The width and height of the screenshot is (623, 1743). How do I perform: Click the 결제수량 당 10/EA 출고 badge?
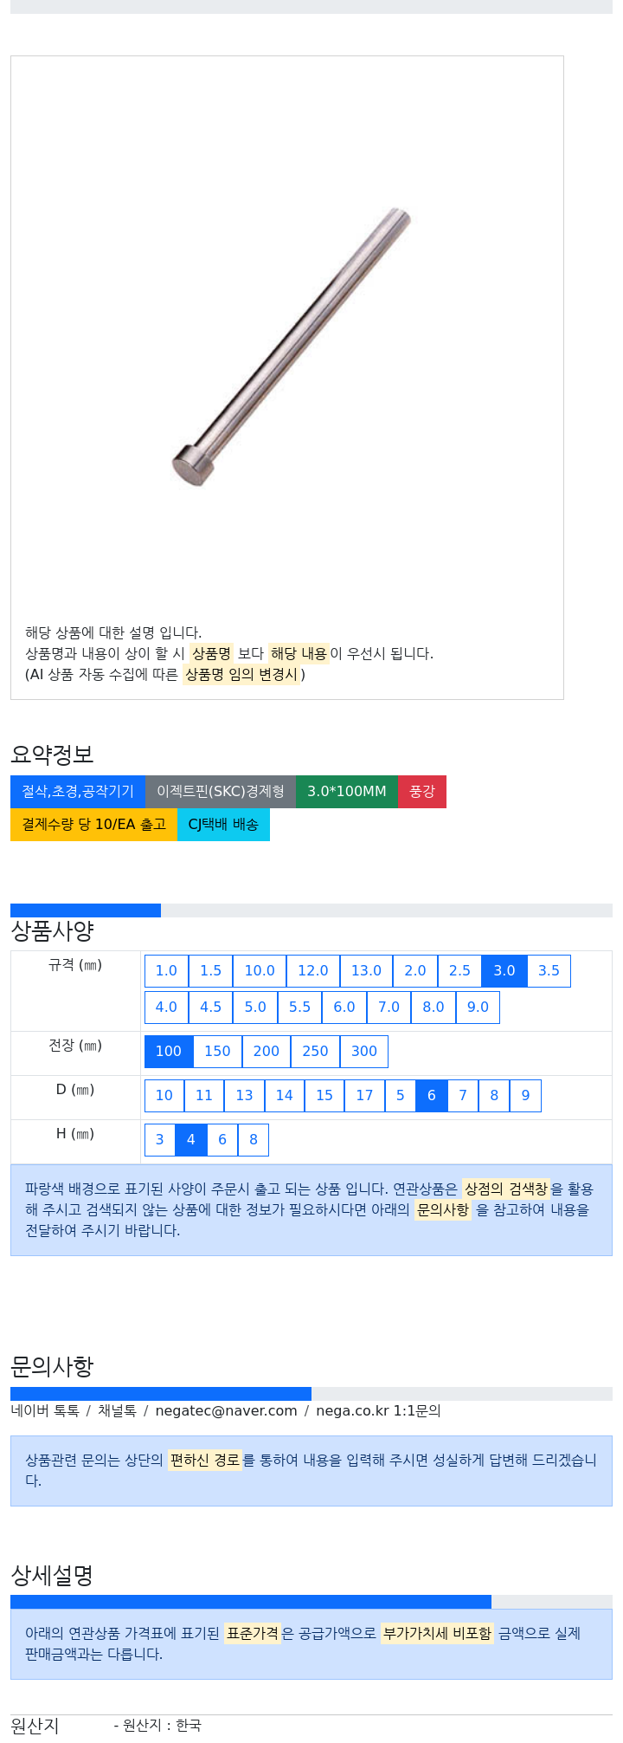[x=93, y=825]
